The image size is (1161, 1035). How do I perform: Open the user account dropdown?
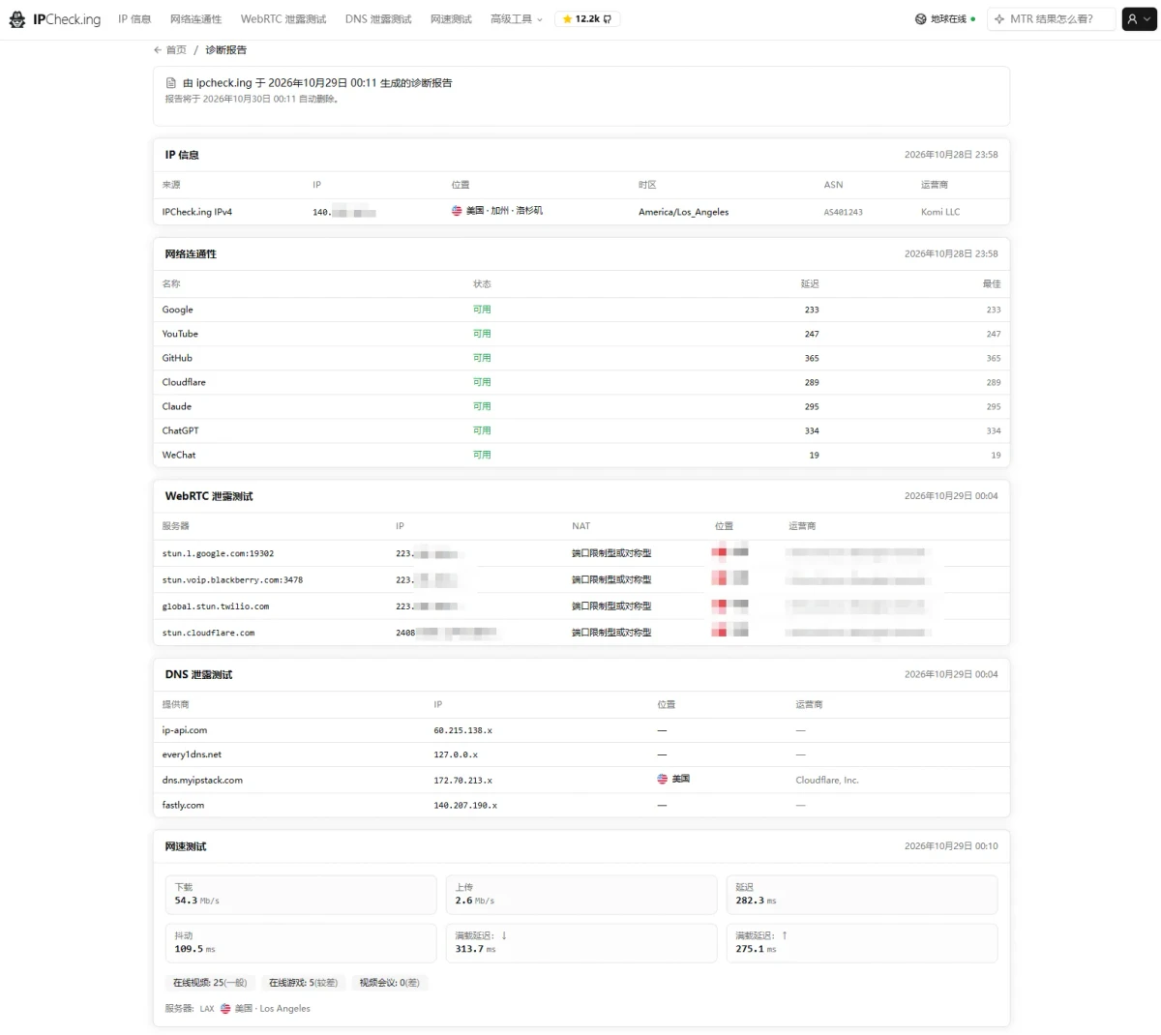[x=1139, y=18]
